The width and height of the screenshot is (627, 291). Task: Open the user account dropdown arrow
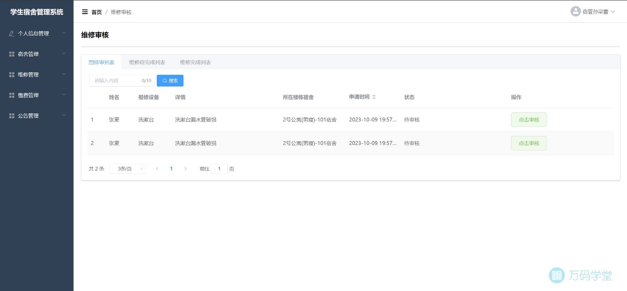(613, 12)
